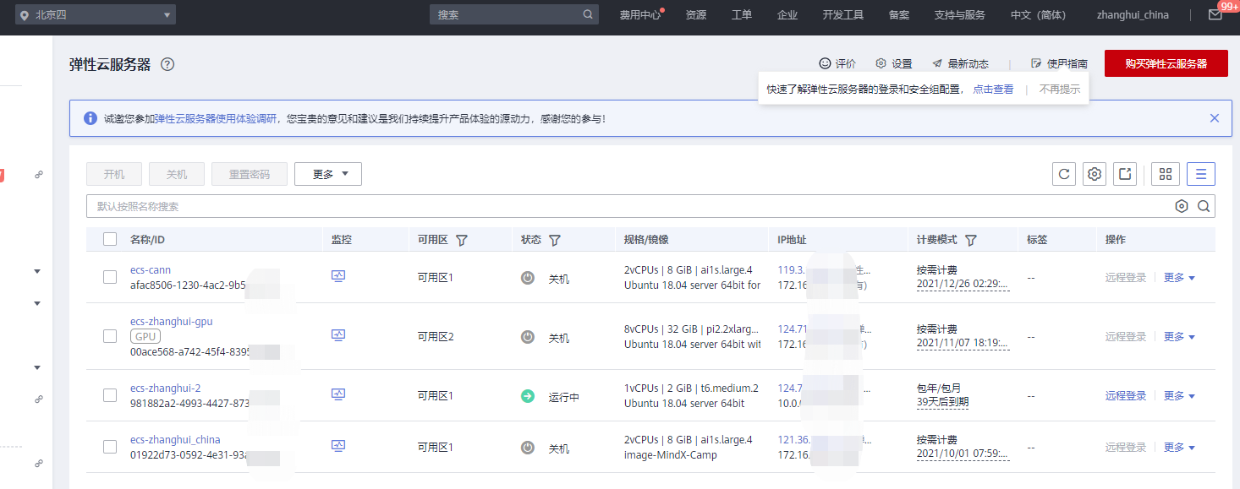Open 更多 menu for ecs-zhanghui-2
This screenshot has width=1240, height=489.
[1179, 396]
